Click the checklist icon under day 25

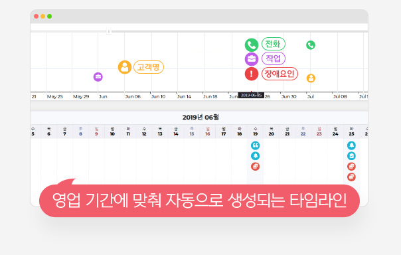pyautogui.click(x=351, y=156)
